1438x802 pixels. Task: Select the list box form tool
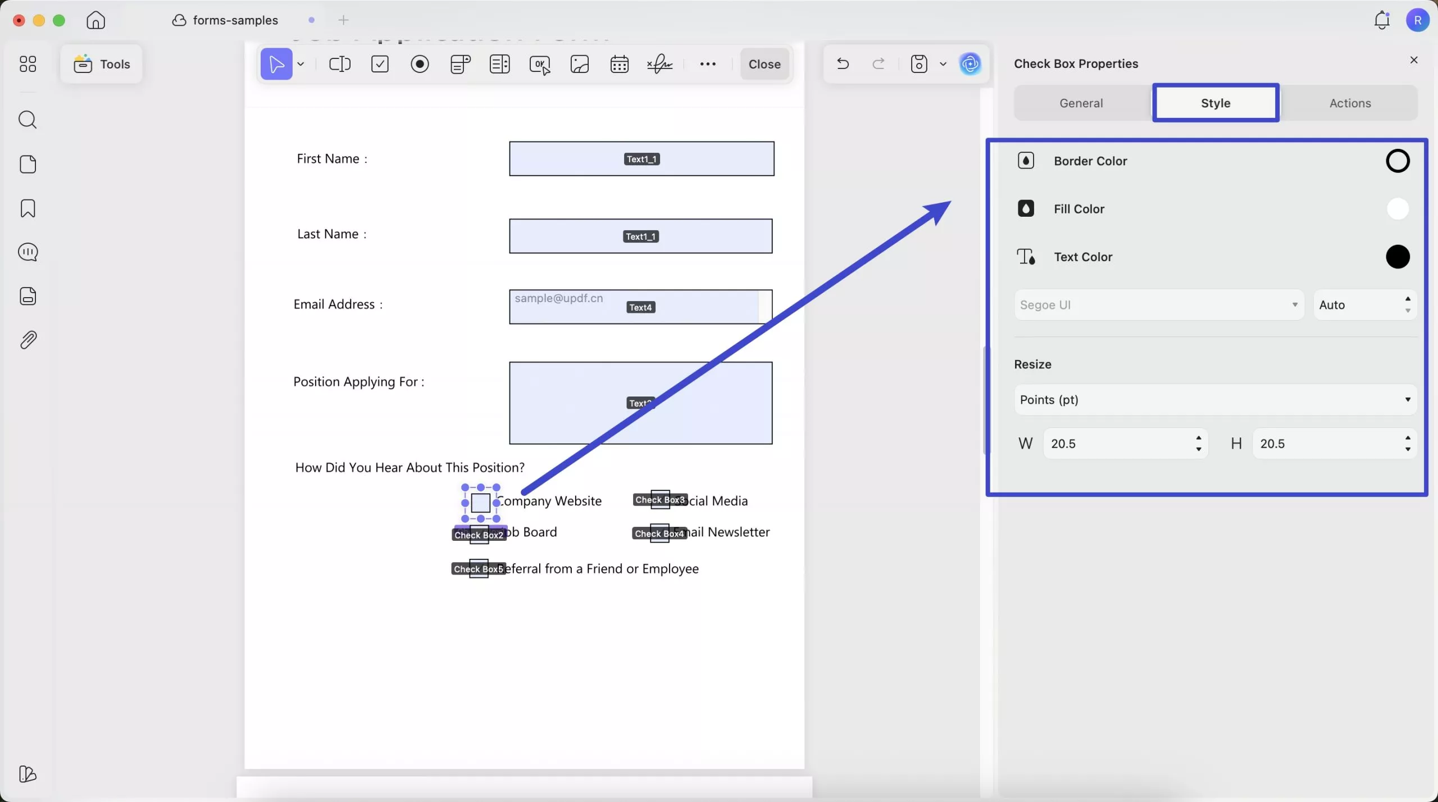[499, 63]
